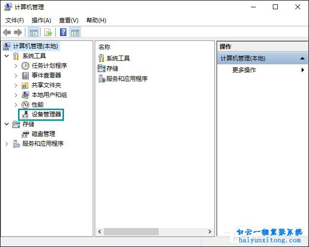Click the Forward arrow toolbar icon
309x247 pixels.
tap(18, 32)
